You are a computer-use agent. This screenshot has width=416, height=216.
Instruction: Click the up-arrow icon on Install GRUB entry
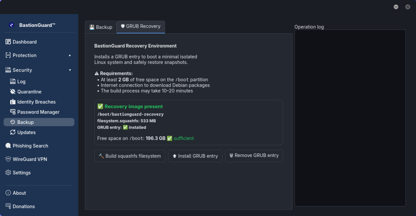(x=175, y=156)
